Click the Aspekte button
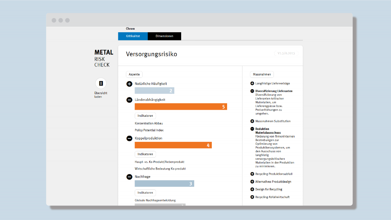The width and height of the screenshot is (391, 220). 134,75
